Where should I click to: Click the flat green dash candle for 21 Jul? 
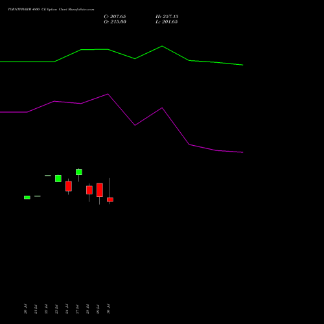(x=38, y=196)
